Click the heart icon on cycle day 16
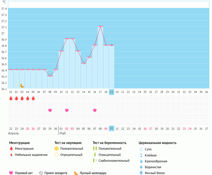The height and width of the screenshot is (175, 212). [95, 110]
